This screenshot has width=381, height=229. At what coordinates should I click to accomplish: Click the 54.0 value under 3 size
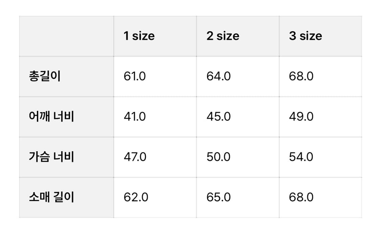[301, 157]
